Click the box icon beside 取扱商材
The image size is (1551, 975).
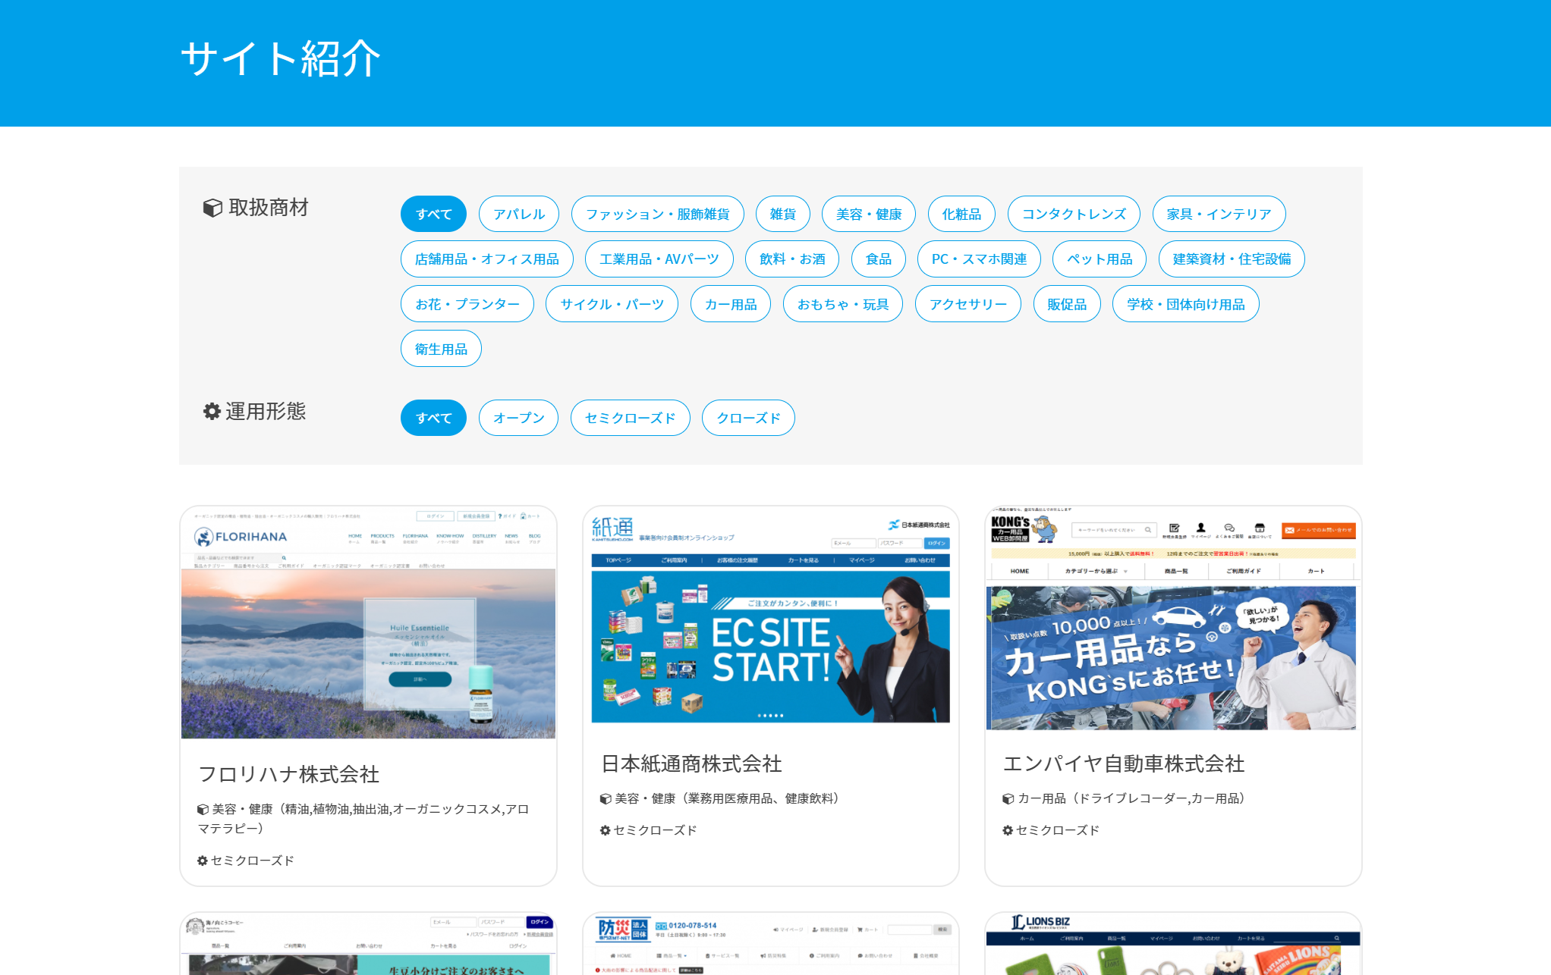tap(212, 208)
